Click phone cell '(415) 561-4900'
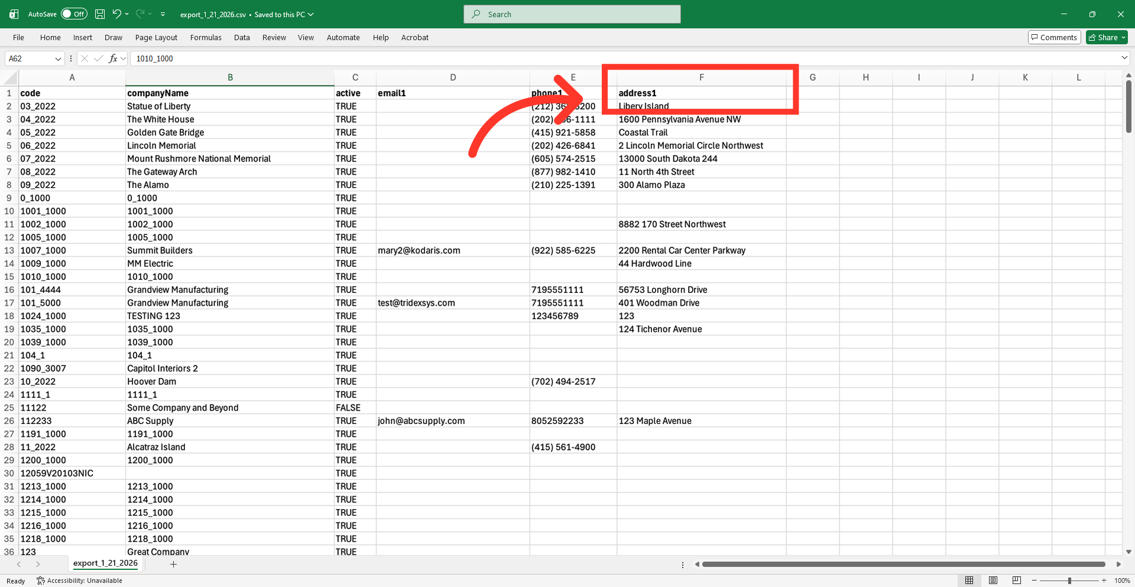This screenshot has height=587, width=1135. [573, 447]
